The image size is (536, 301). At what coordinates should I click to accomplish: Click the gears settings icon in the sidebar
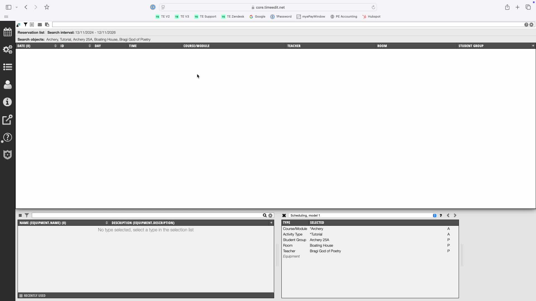(8, 50)
